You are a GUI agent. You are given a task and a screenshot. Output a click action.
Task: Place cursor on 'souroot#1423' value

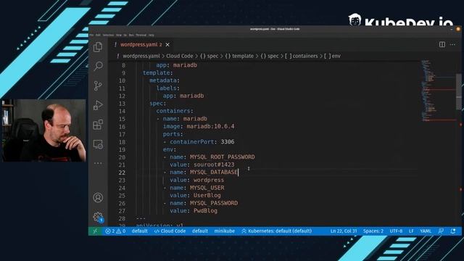click(214, 165)
